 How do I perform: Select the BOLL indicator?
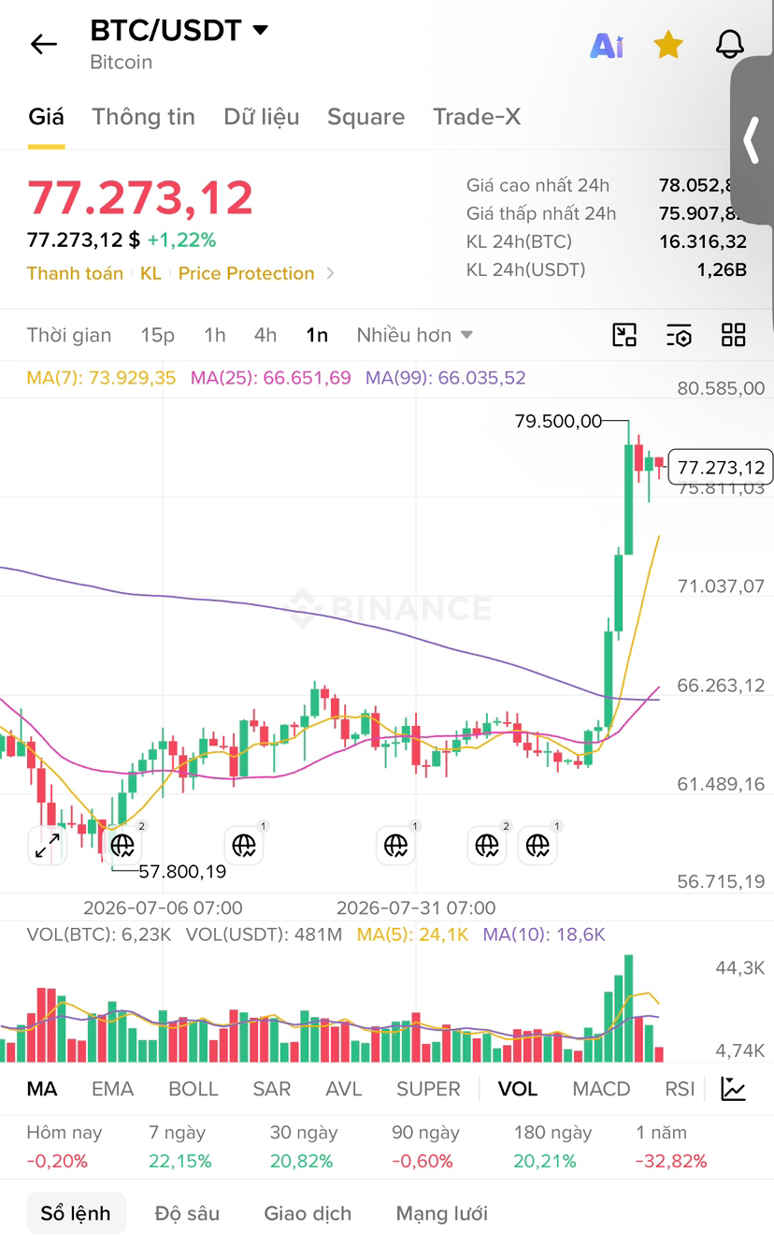pyautogui.click(x=193, y=1089)
